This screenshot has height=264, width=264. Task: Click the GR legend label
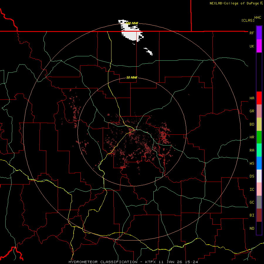click(252, 111)
